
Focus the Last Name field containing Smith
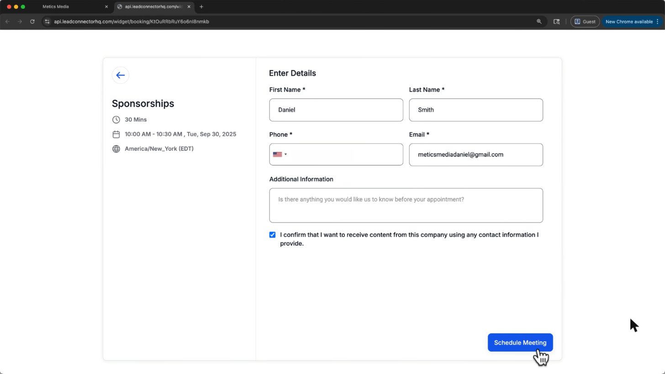476,110
